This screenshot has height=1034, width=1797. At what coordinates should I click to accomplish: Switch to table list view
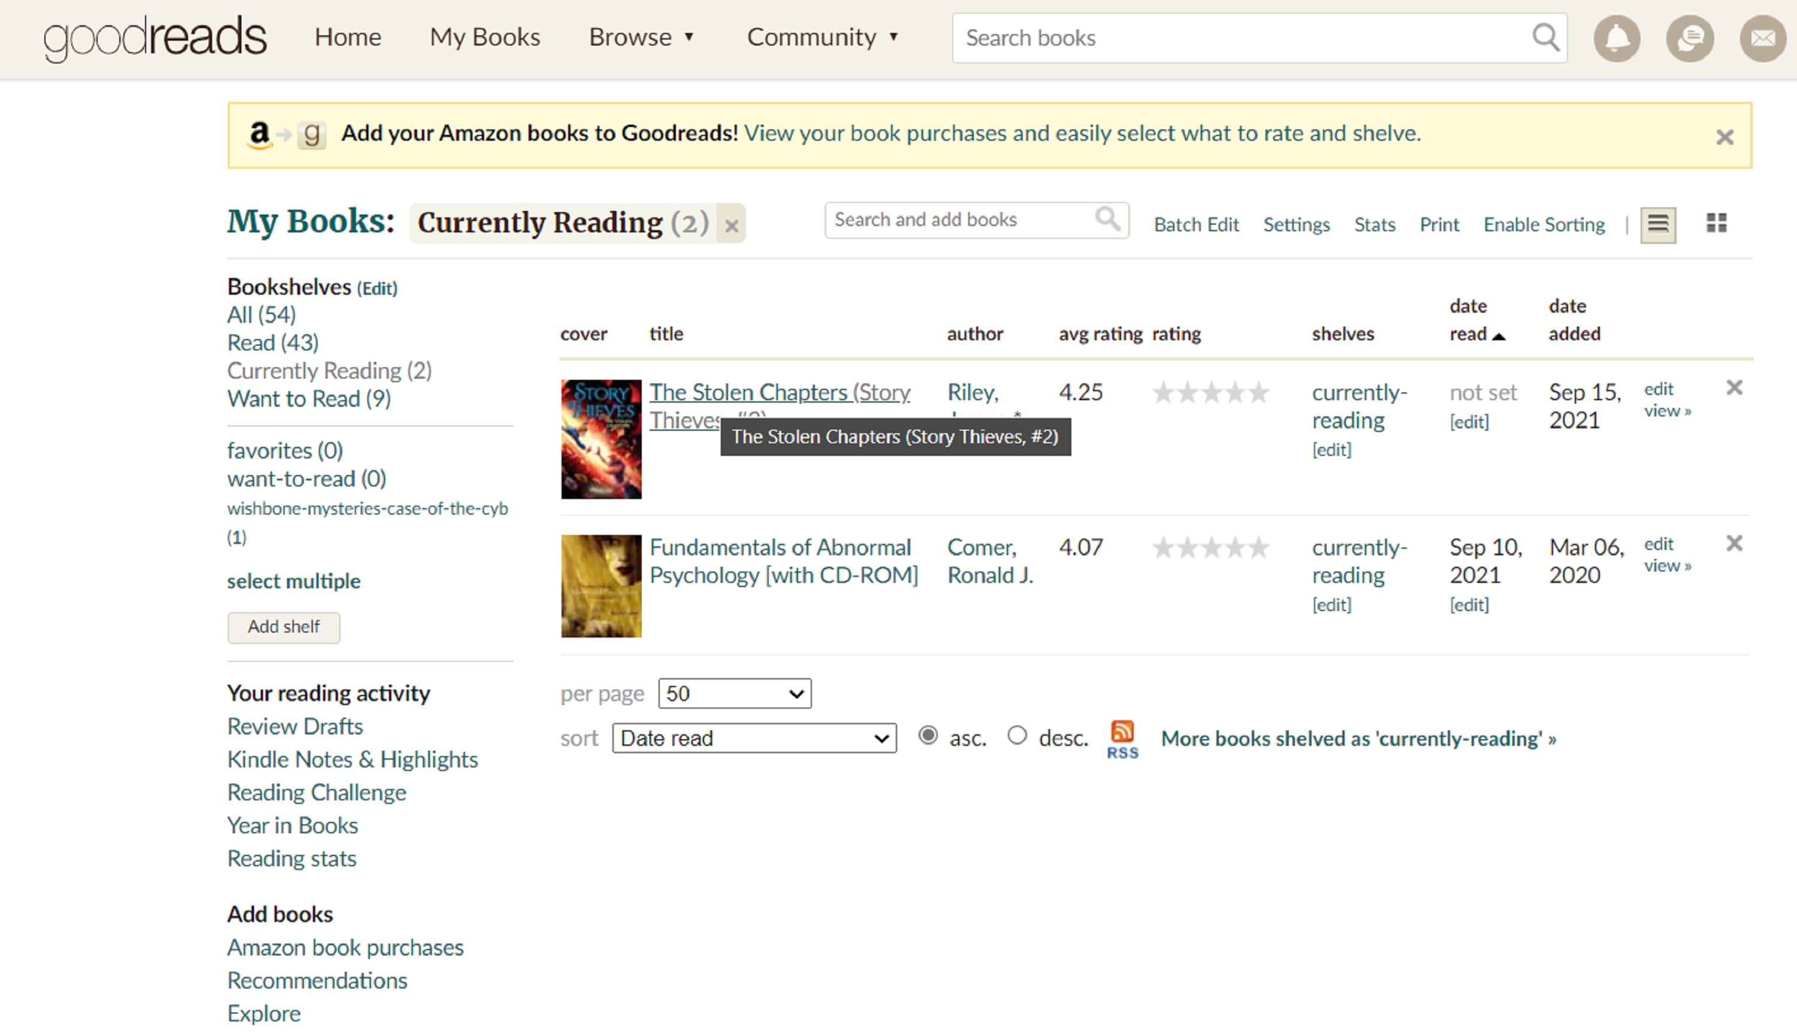coord(1658,225)
